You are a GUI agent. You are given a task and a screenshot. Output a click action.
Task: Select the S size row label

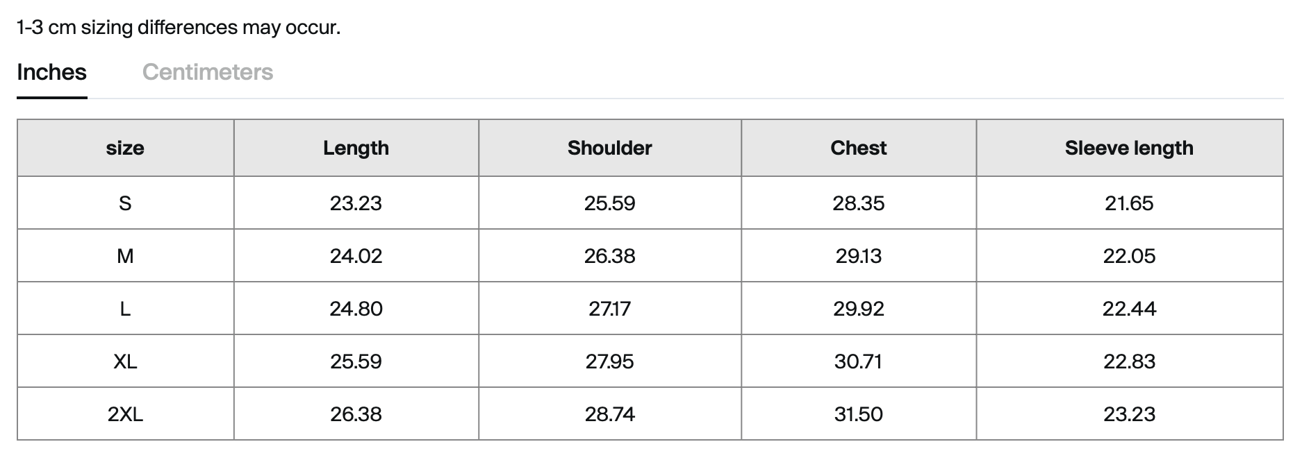pos(125,203)
